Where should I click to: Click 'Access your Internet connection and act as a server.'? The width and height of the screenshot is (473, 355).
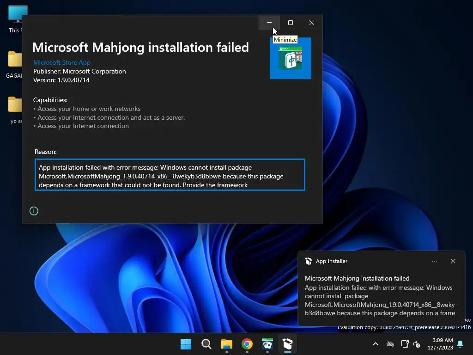click(x=111, y=117)
